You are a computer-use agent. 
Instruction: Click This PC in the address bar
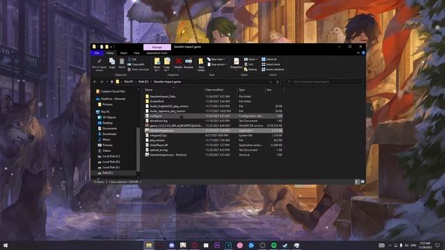(x=129, y=82)
